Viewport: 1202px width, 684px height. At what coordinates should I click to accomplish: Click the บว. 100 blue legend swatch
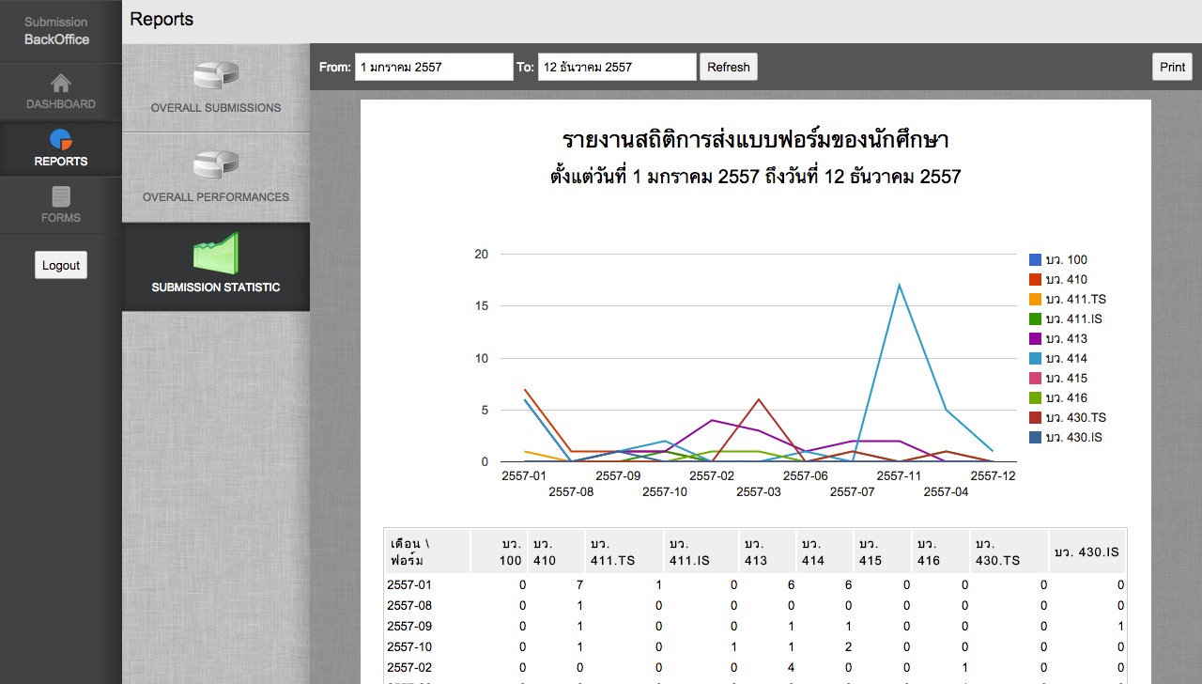tap(1035, 260)
